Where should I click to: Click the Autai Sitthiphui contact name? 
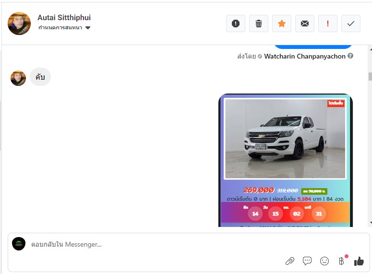coord(64,17)
